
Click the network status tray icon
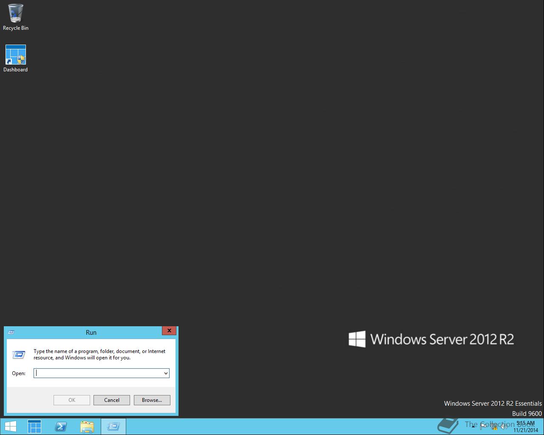(x=494, y=426)
